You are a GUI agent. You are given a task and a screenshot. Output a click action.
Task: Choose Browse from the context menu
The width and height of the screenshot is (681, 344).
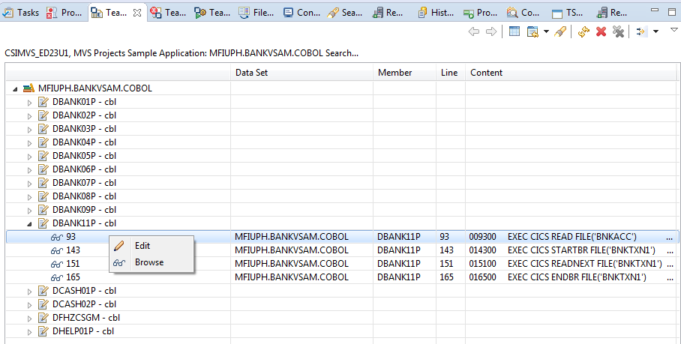[151, 262]
